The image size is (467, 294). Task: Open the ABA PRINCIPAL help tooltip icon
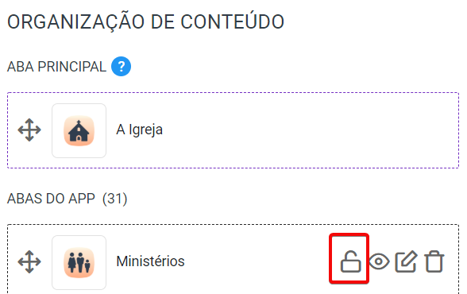pyautogui.click(x=121, y=67)
